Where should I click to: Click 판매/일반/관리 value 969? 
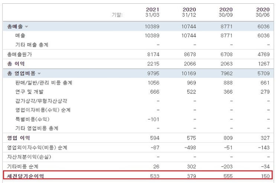click(192, 83)
